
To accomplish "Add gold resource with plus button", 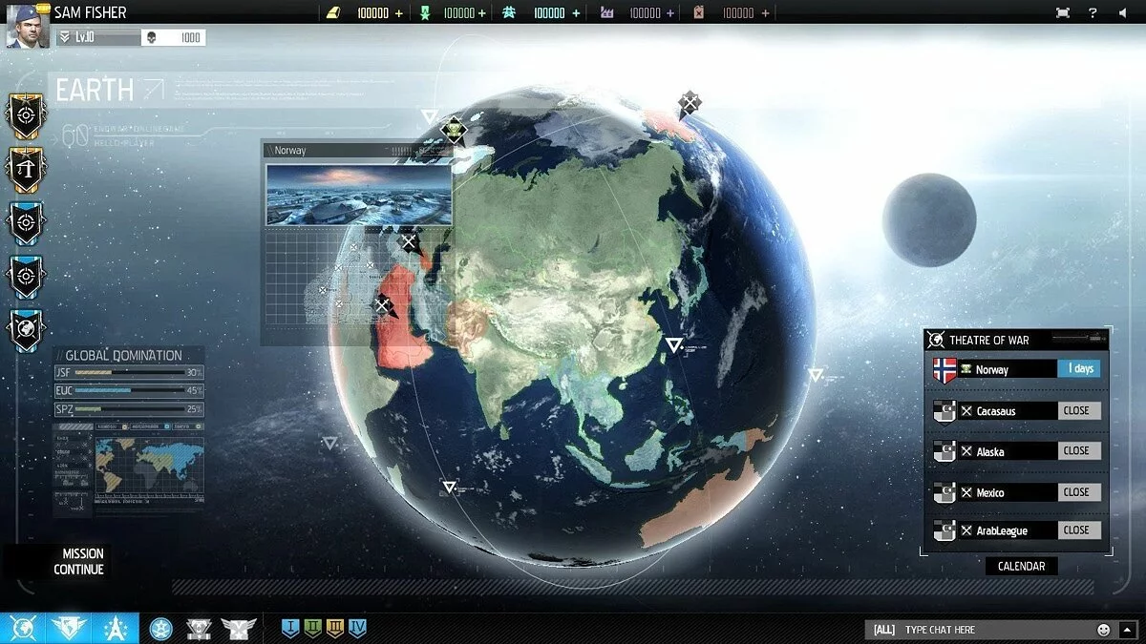I will 399,13.
